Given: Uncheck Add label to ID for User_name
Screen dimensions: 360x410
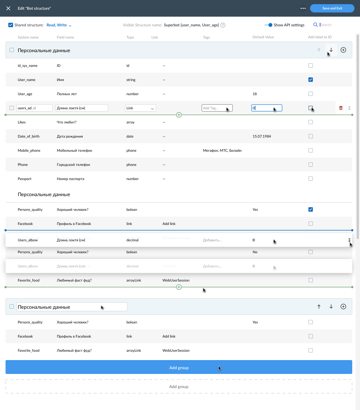Looking at the screenshot, I should [311, 80].
